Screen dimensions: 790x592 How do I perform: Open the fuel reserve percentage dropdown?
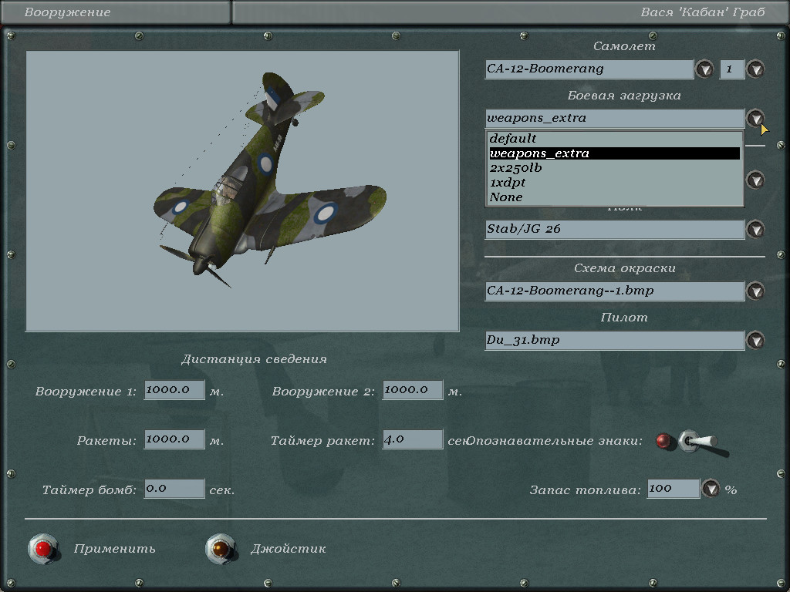[711, 488]
